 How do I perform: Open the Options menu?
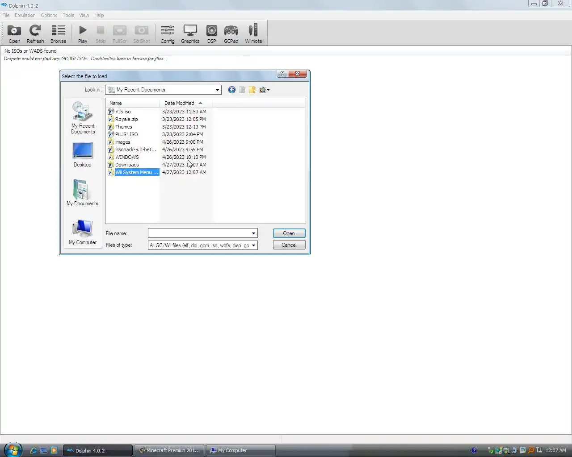[49, 15]
